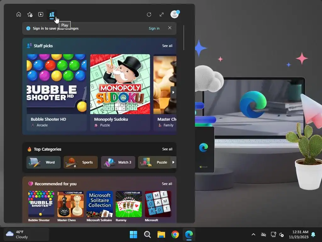322x242 pixels.
Task: Click the Arcade genre label
Action: pos(42,125)
